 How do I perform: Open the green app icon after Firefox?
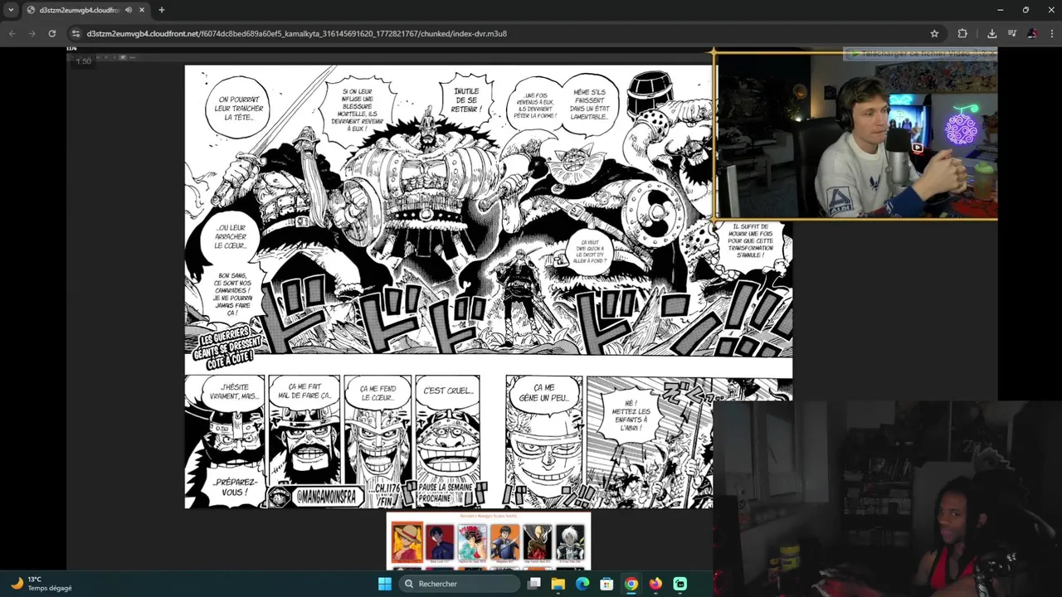pyautogui.click(x=680, y=584)
